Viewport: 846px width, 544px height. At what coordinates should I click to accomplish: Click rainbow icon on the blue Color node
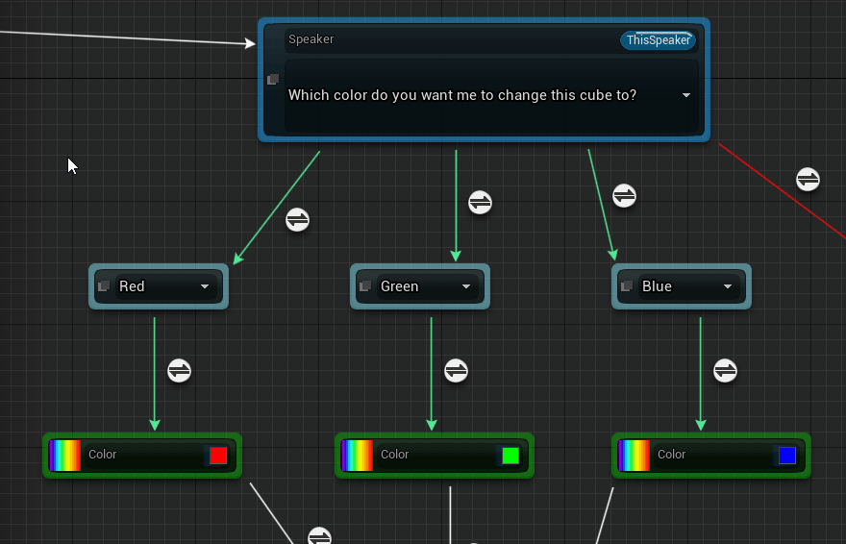(634, 455)
